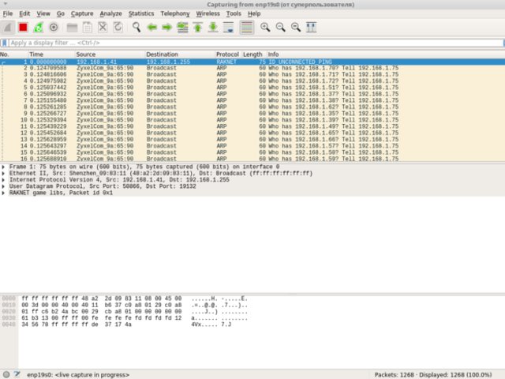Open the Edit menu
The height and width of the screenshot is (379, 505).
[24, 13]
